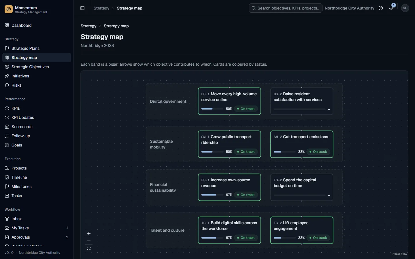Zoom out on the strategy map
This screenshot has height=259, width=415.
point(89,241)
